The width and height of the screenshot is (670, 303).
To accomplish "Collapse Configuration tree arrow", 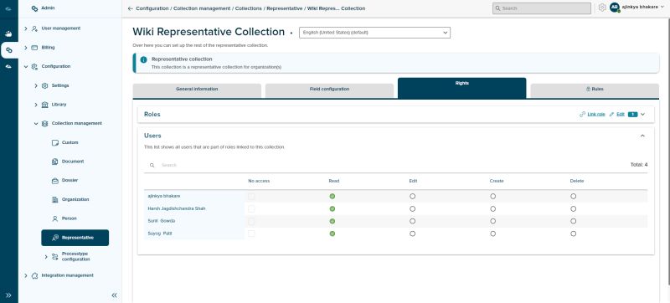I will click(26, 67).
